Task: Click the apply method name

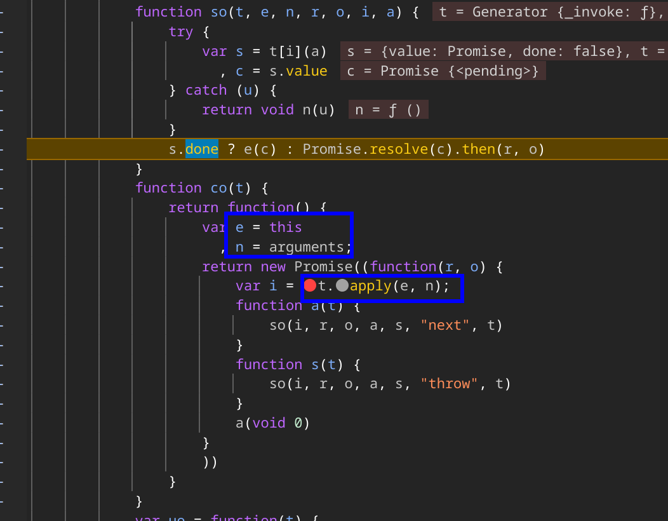Action: tap(371, 286)
